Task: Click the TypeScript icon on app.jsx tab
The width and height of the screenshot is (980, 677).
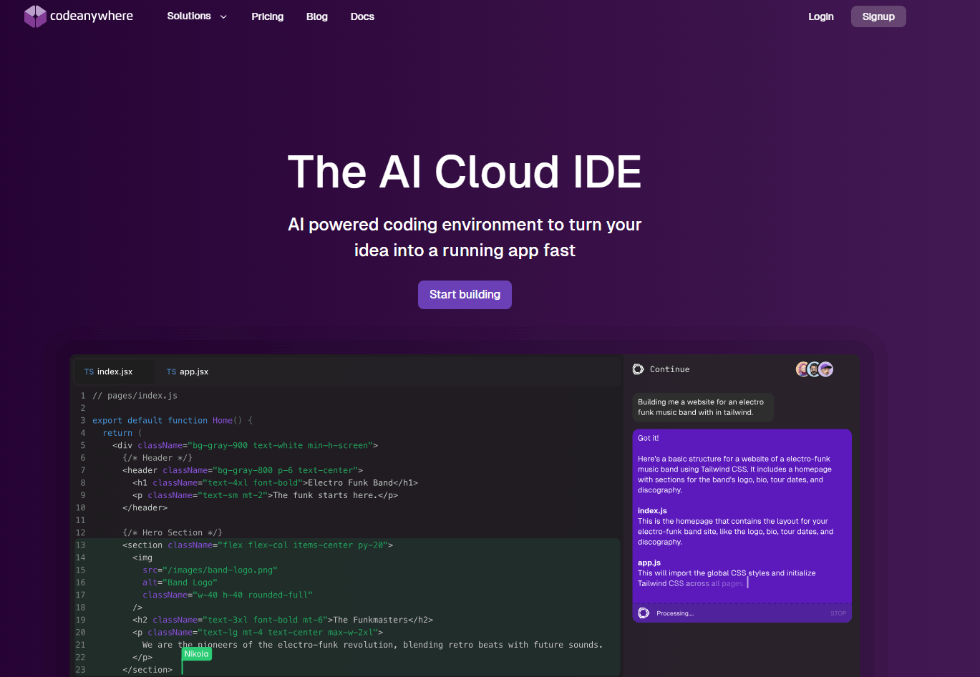Action: coord(171,371)
